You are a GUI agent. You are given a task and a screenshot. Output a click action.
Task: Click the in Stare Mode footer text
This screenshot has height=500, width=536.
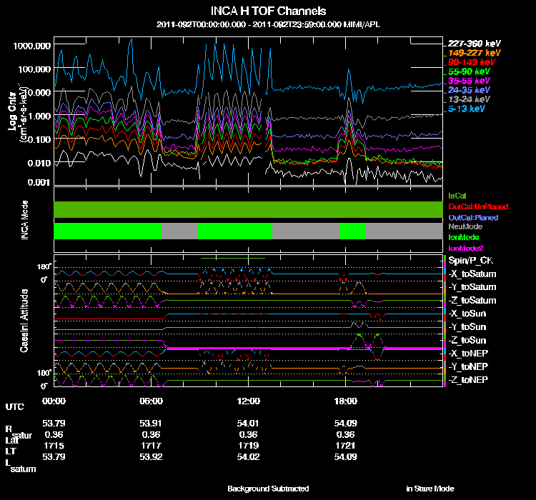tap(430, 489)
